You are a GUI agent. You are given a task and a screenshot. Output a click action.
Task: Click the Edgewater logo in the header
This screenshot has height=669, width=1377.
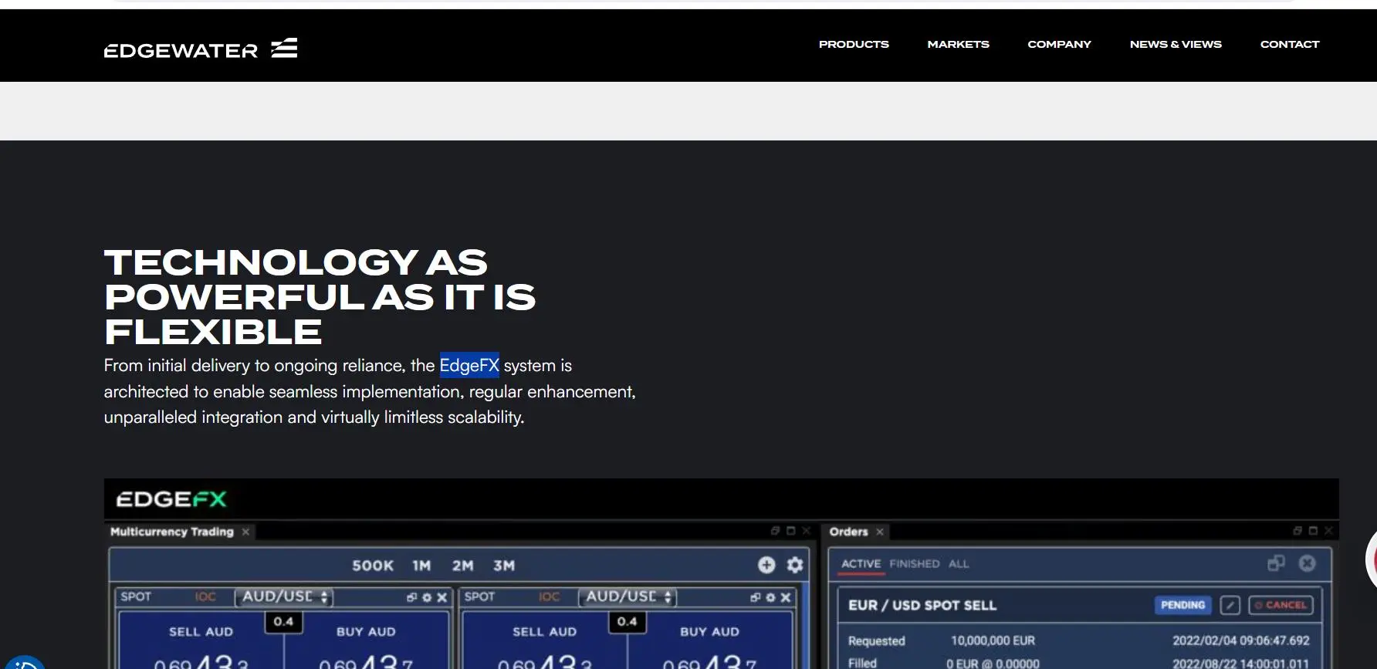click(201, 49)
